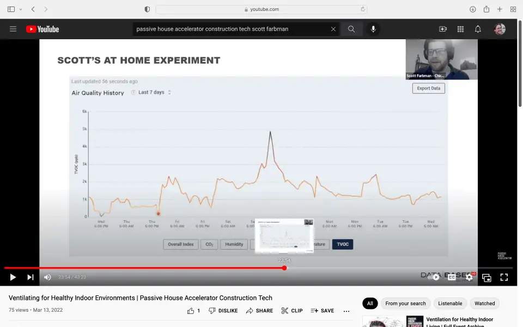Open the YouTube hamburger guide menu
523x327 pixels.
pyautogui.click(x=13, y=29)
